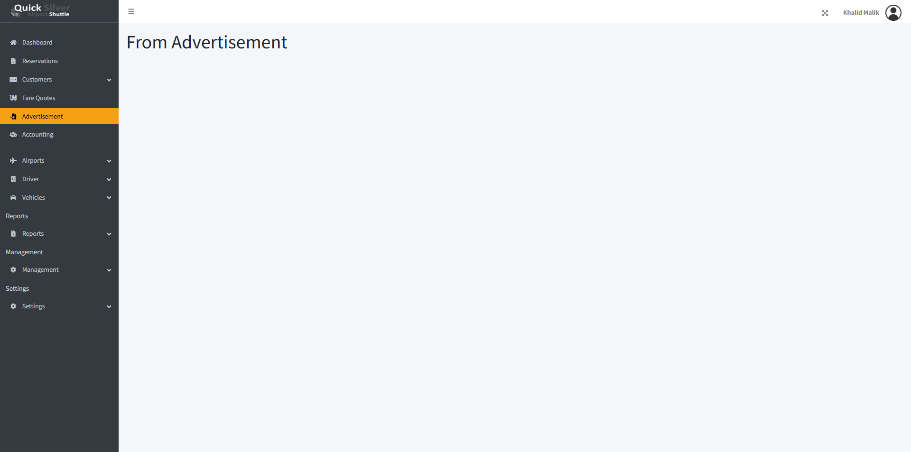
Task: Click the Vehicles car icon
Action: pos(13,198)
